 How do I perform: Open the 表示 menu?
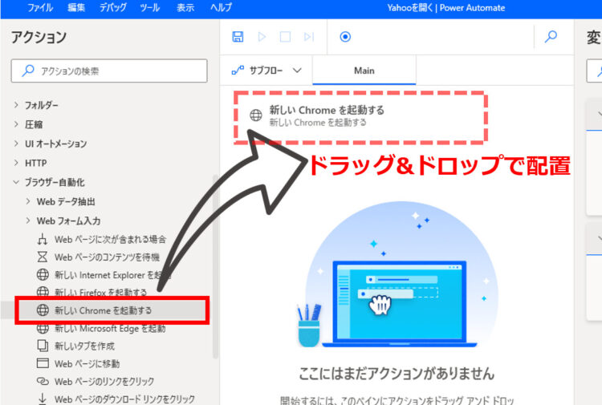(x=185, y=8)
